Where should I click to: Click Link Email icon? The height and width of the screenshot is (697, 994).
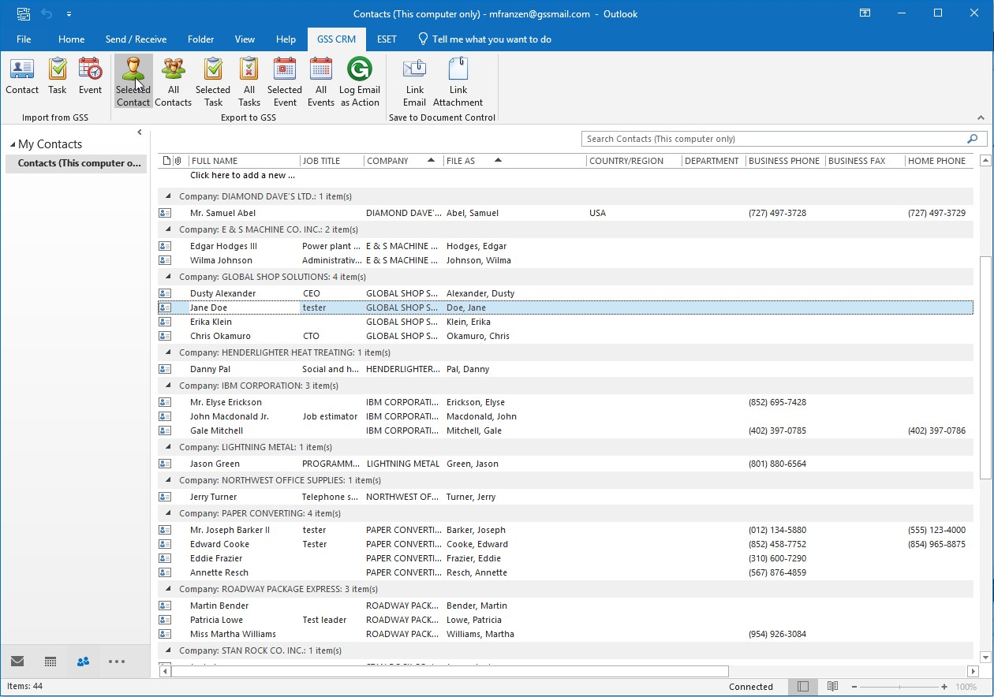414,82
